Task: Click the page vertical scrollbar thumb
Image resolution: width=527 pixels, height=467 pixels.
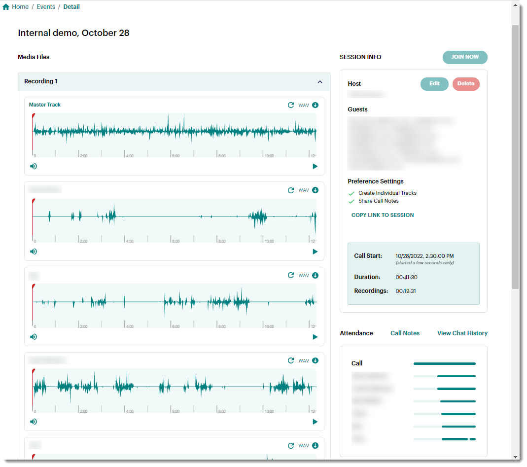Action: pyautogui.click(x=515, y=157)
